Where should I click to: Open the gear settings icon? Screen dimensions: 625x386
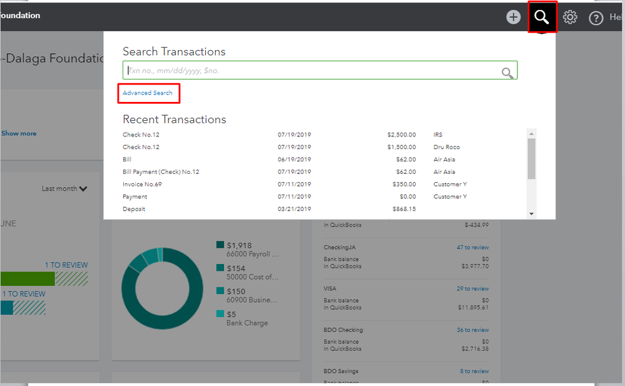[x=570, y=17]
